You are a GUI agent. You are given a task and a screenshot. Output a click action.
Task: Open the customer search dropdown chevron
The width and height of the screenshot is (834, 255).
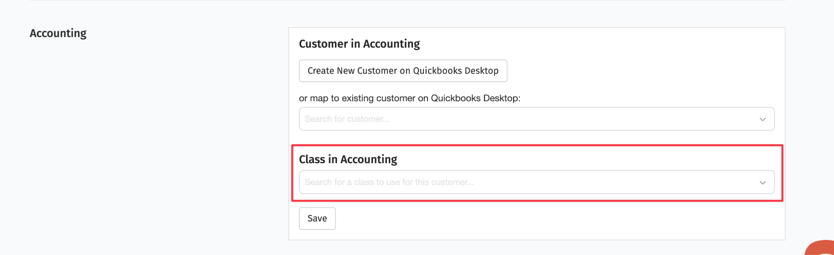click(x=762, y=119)
